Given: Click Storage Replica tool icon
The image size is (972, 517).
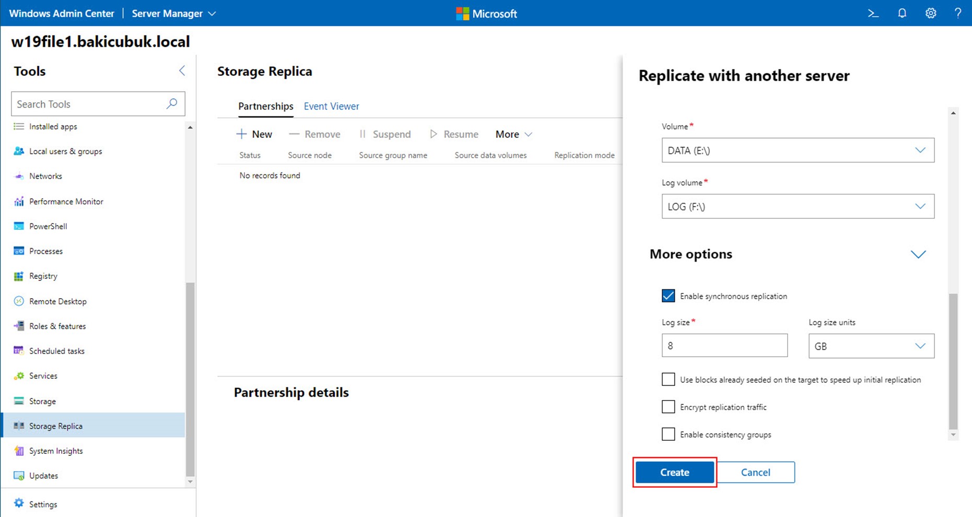Looking at the screenshot, I should (19, 426).
